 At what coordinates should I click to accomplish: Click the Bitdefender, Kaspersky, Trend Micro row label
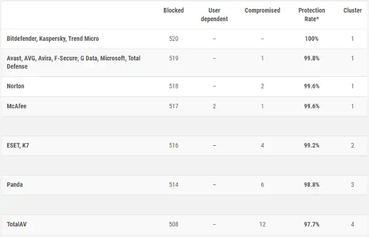[52, 39]
